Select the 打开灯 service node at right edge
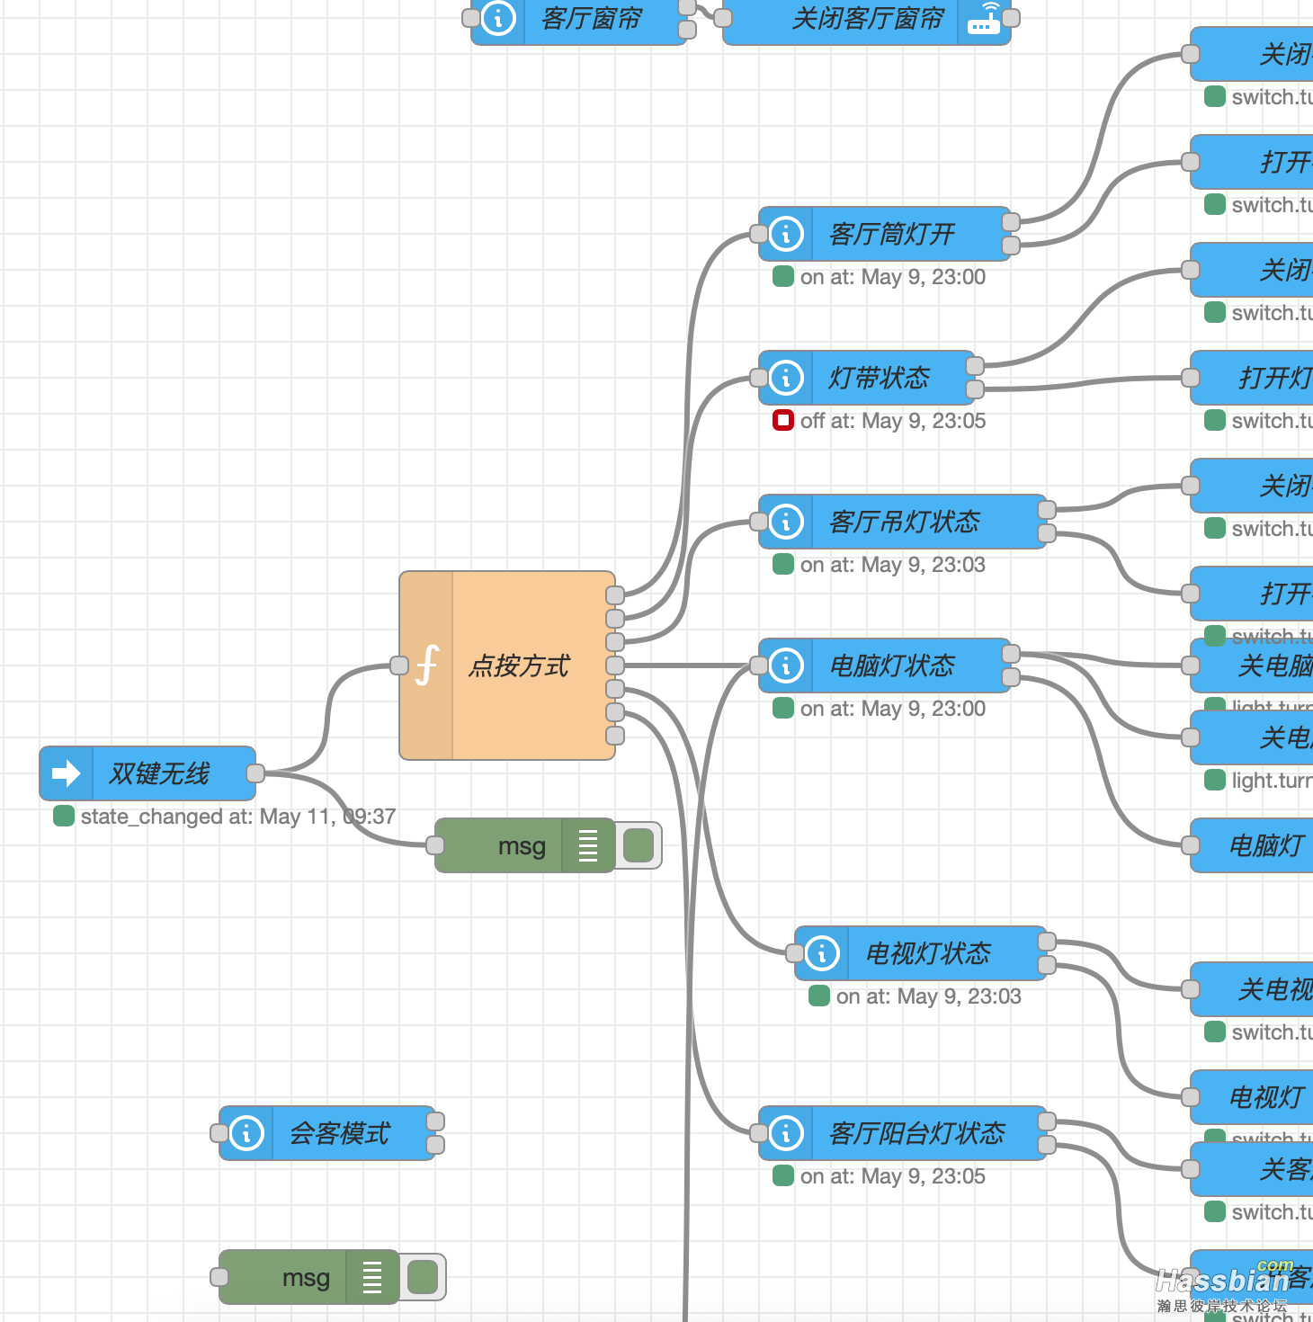 [x=1252, y=378]
